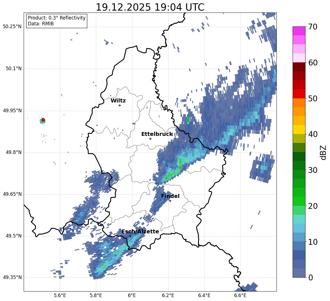This screenshot has width=330, height=301.
Task: Click the bright green colorbar swatch at 20
Action: click(299, 201)
